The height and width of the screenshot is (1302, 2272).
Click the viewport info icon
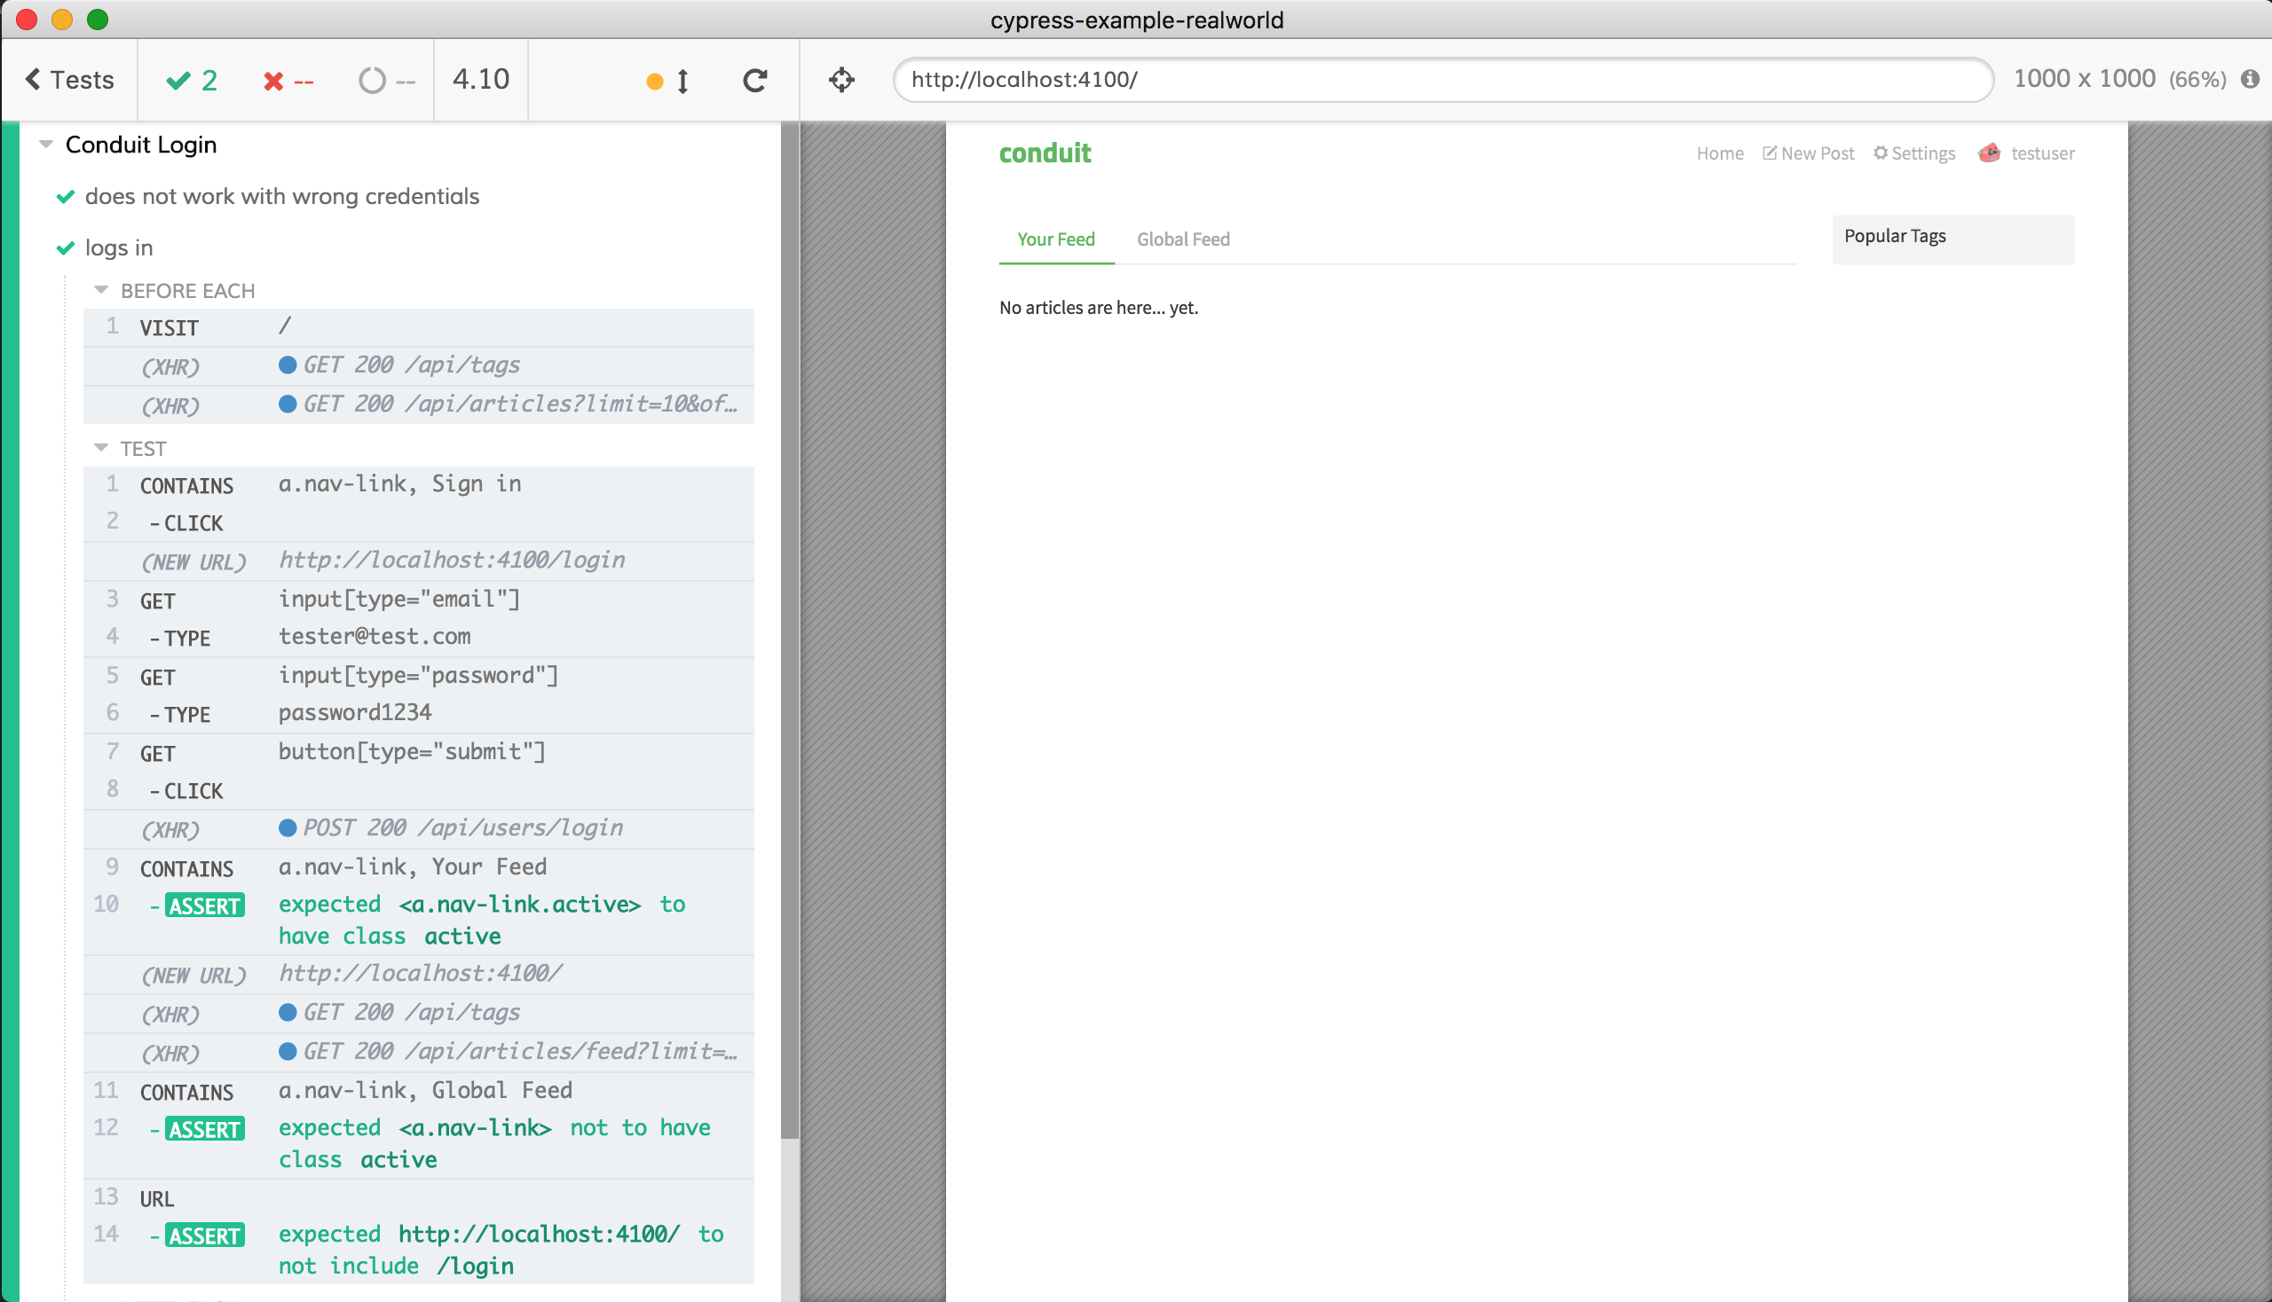[x=2250, y=80]
